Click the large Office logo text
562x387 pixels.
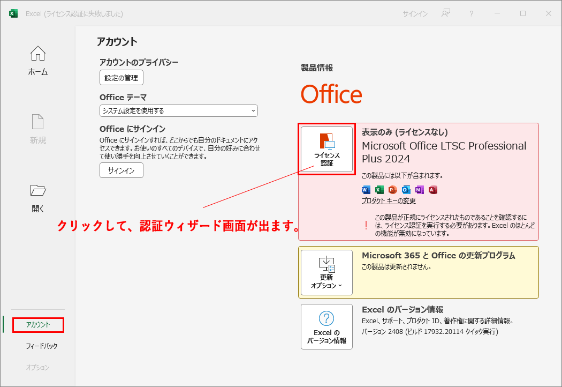[331, 94]
